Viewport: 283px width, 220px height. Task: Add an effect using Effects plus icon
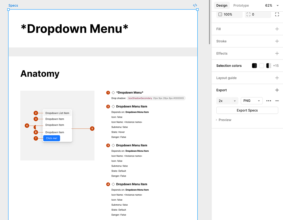tap(277, 53)
